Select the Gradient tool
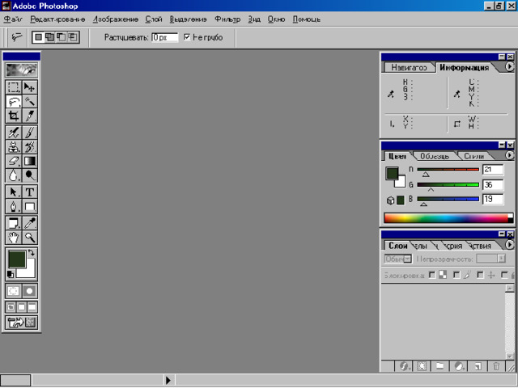Screen dimensions: 518x388 29,161
